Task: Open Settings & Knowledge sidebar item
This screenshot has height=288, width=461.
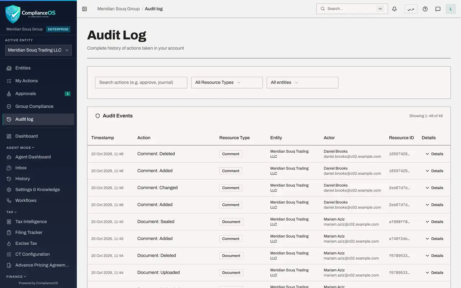Action: click(x=39, y=190)
